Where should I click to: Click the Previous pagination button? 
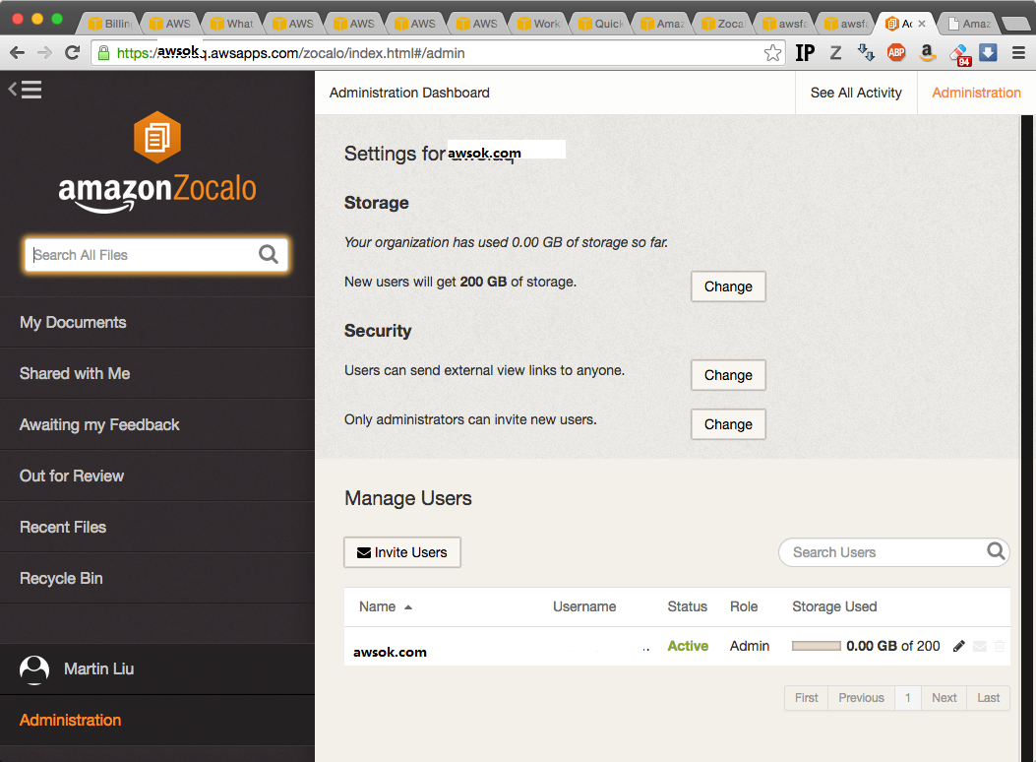pyautogui.click(x=861, y=698)
